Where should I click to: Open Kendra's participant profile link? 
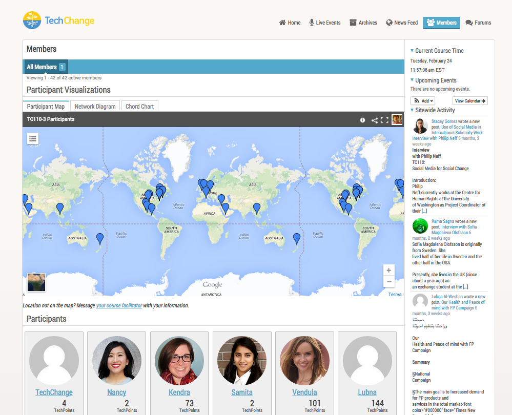coord(179,392)
